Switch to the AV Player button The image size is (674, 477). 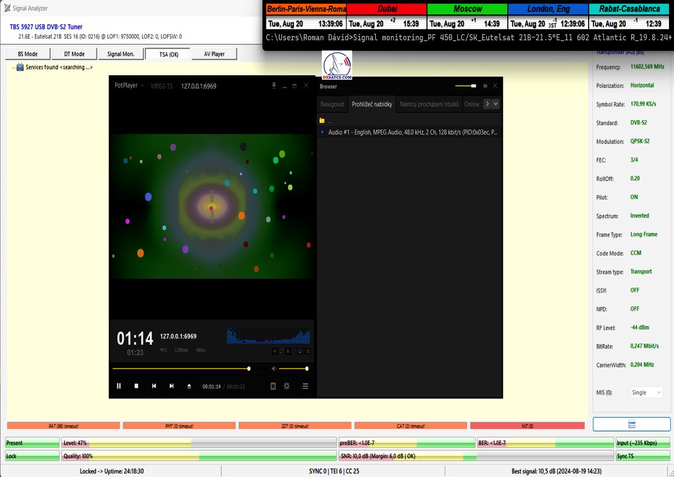(x=214, y=54)
